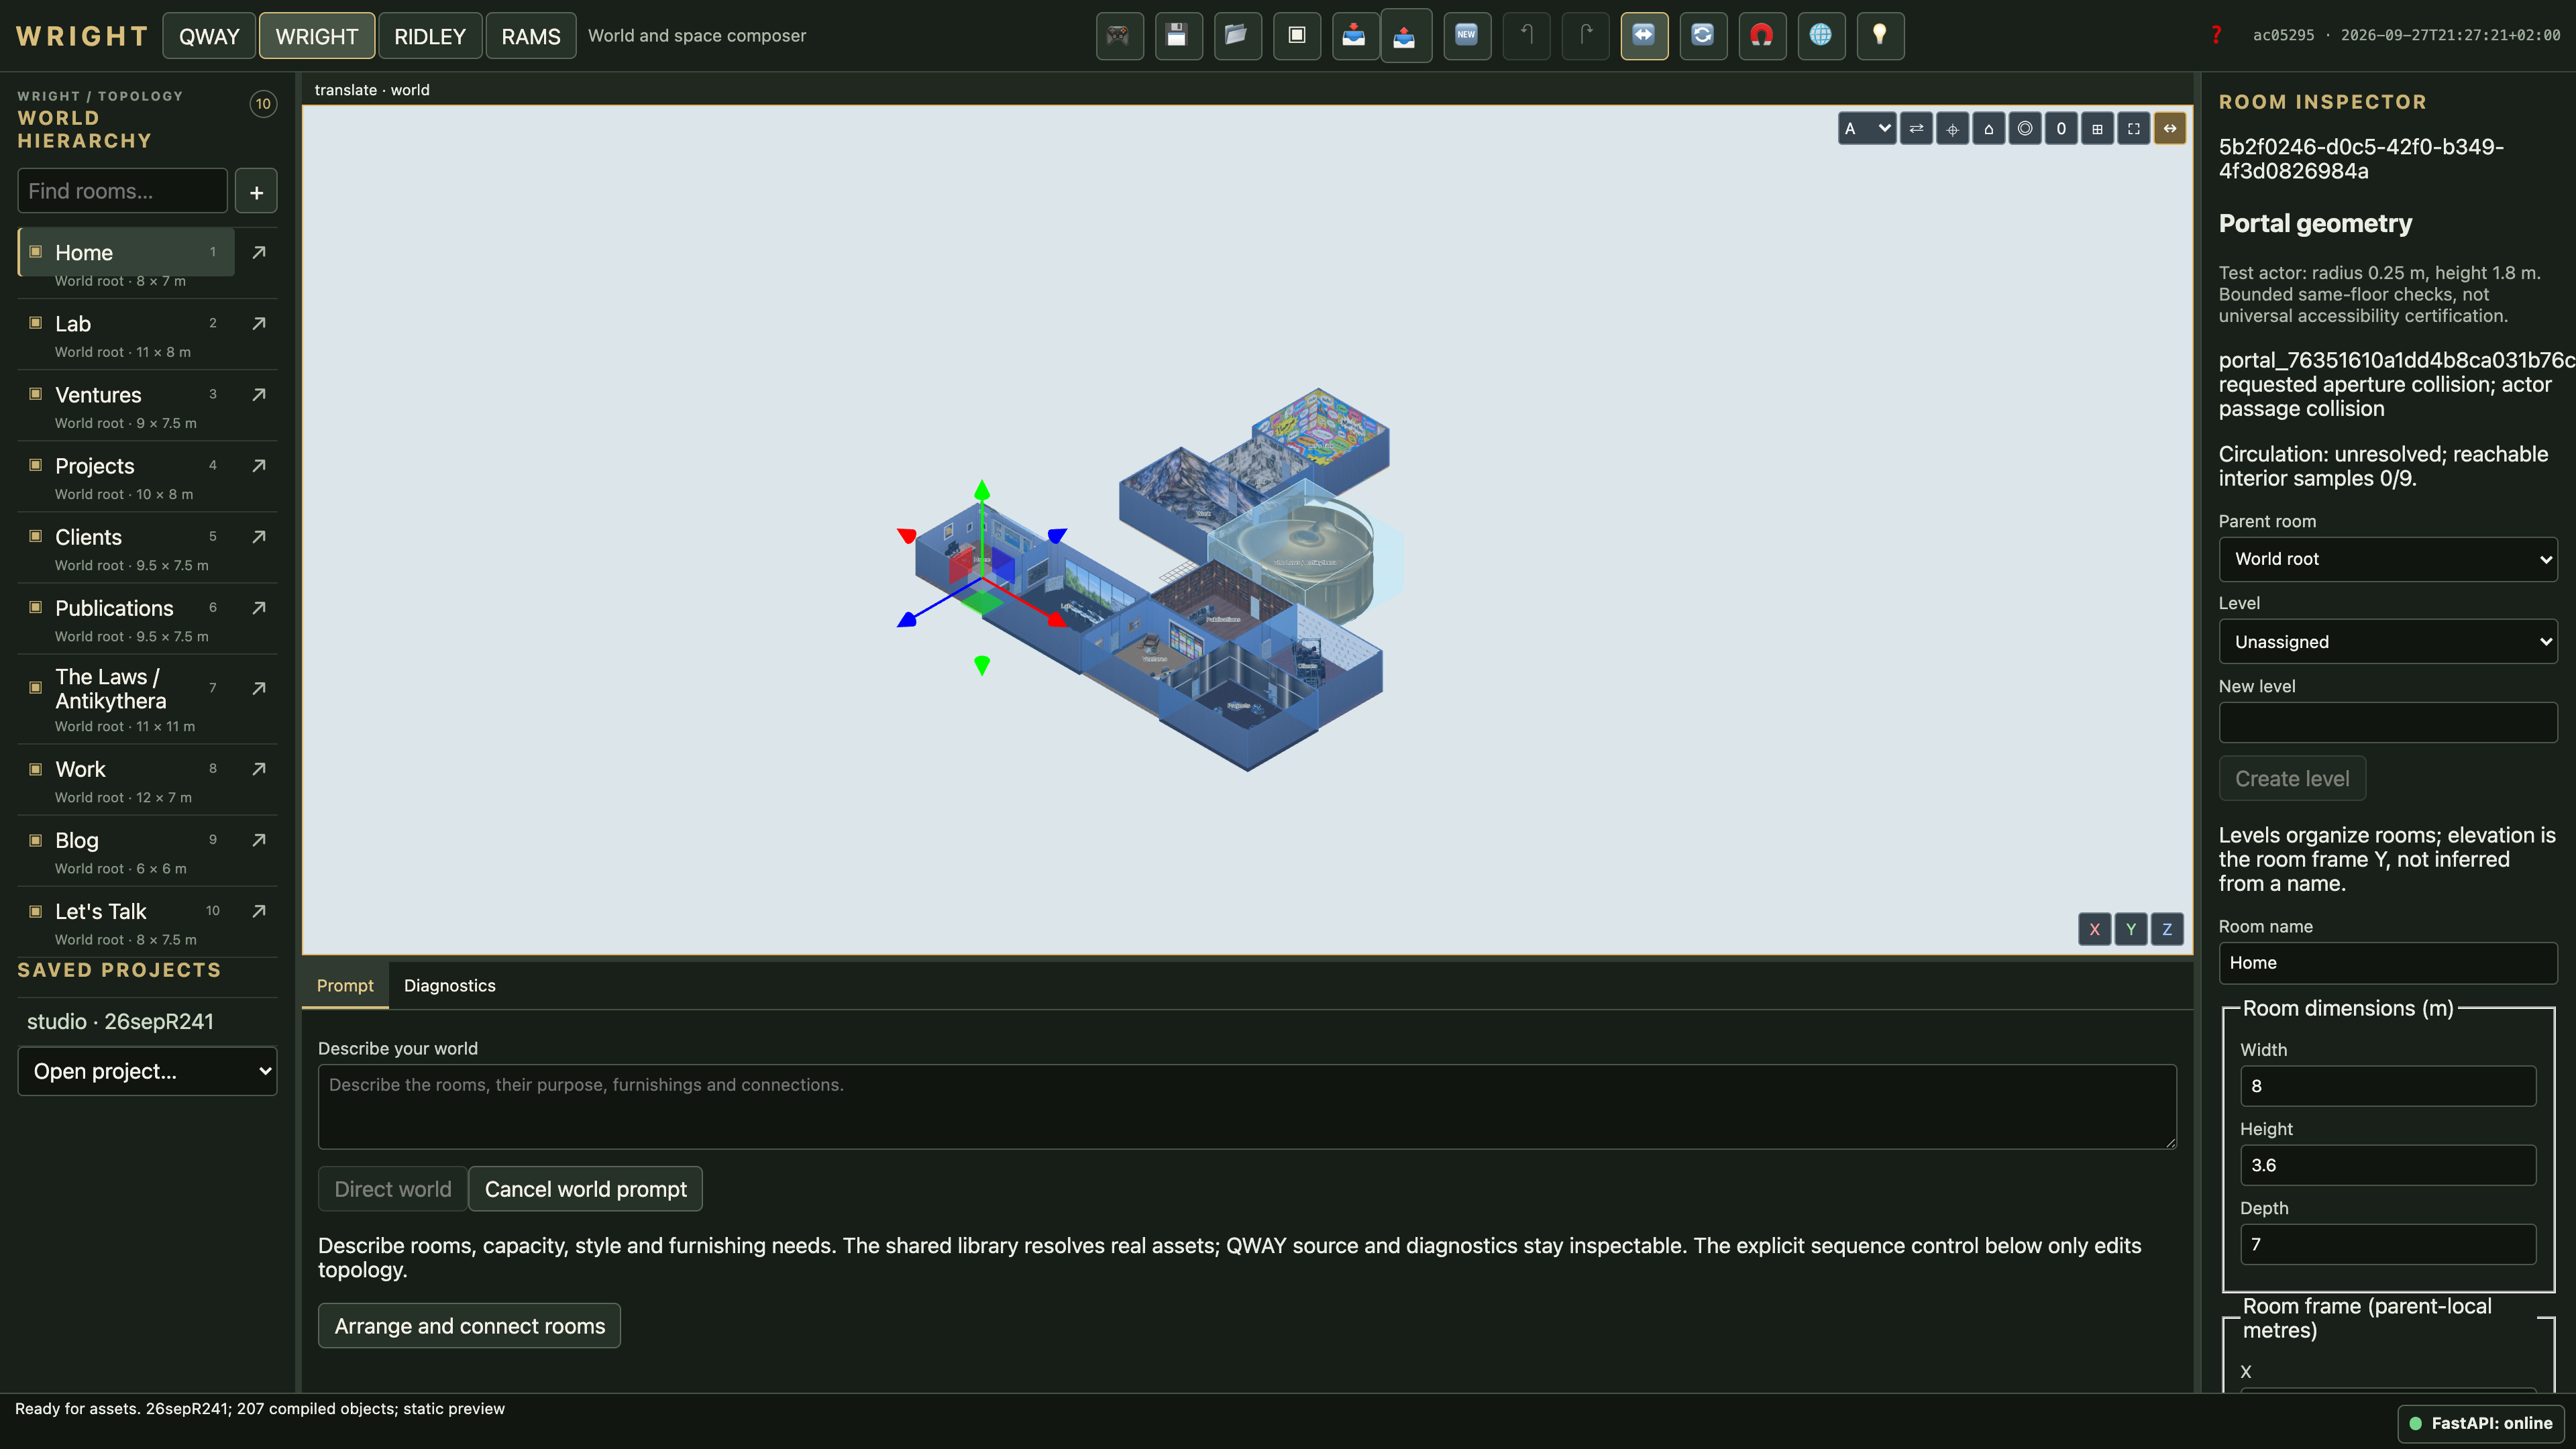Toggle the green Y axis button
Viewport: 2576px width, 1449px height.
point(2131,929)
